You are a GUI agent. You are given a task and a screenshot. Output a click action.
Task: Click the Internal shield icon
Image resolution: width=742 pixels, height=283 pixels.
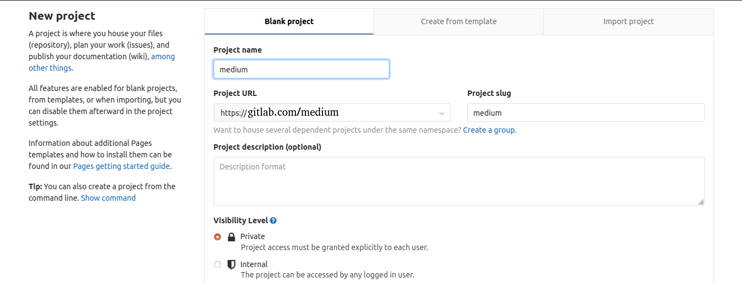point(231,264)
